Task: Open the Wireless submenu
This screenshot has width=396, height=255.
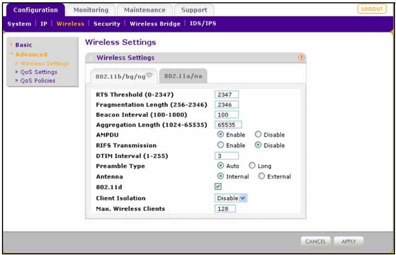Action: point(70,24)
